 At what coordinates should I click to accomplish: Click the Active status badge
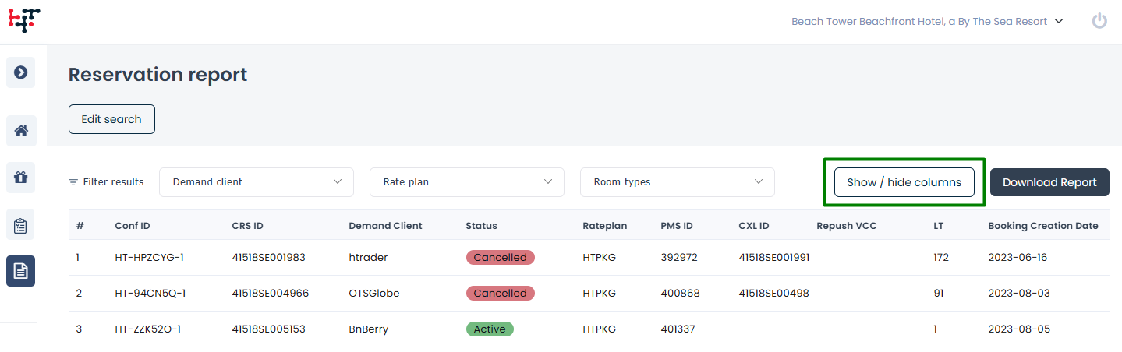tap(490, 329)
